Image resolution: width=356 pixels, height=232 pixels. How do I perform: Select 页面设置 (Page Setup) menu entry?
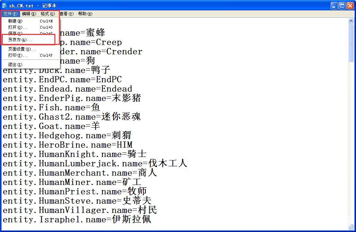22,49
